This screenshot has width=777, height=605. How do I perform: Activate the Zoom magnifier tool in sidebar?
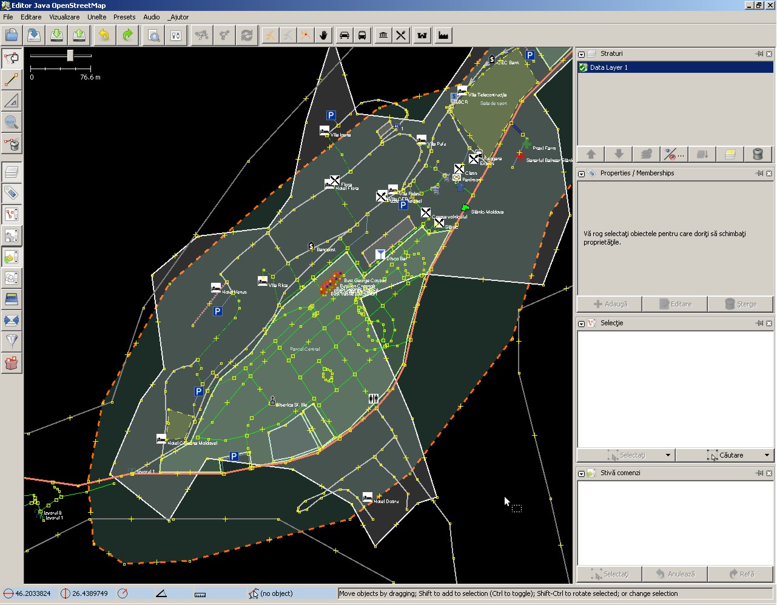[12, 122]
